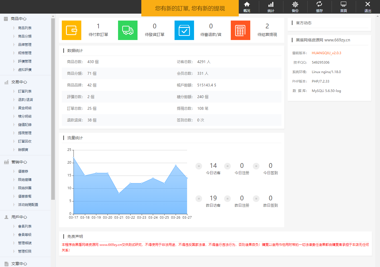Open 限時拼團 in the sidebar
The height and width of the screenshot is (267, 380).
(x=25, y=188)
